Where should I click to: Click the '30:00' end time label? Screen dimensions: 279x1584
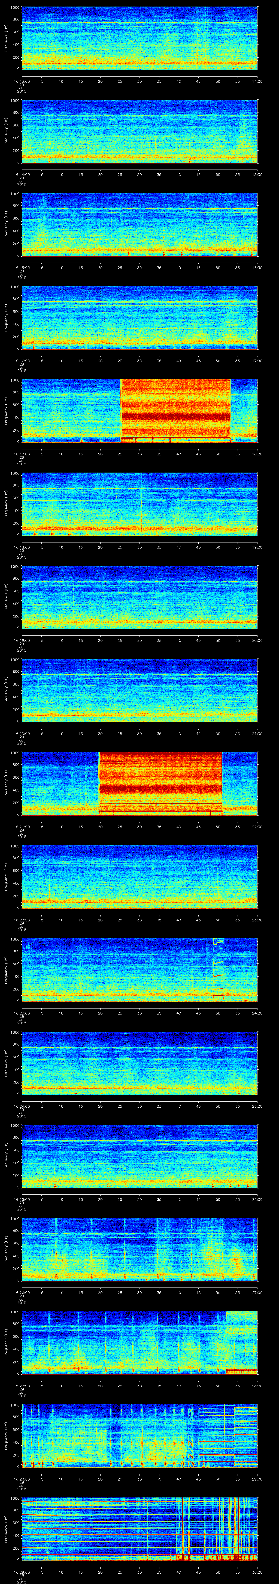coord(257,1572)
